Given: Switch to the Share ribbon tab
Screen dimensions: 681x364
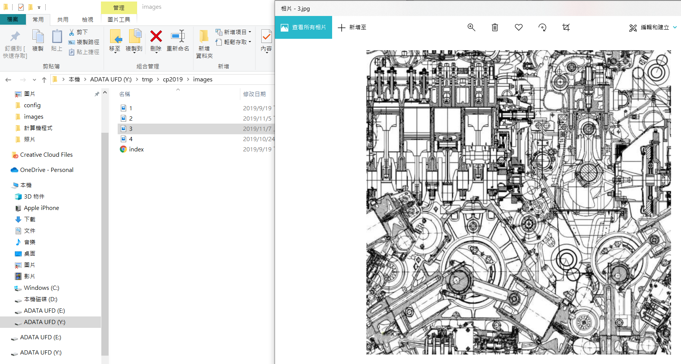Looking at the screenshot, I should [63, 19].
